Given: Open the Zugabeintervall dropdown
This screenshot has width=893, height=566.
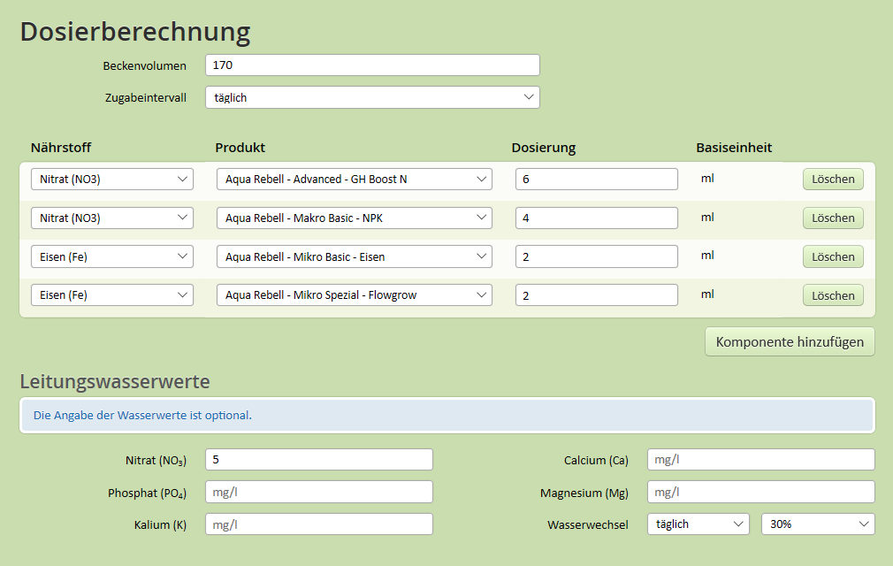Looking at the screenshot, I should coord(371,97).
